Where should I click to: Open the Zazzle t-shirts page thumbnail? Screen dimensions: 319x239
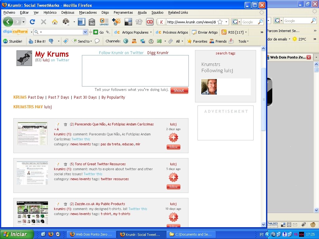[x=32, y=212]
